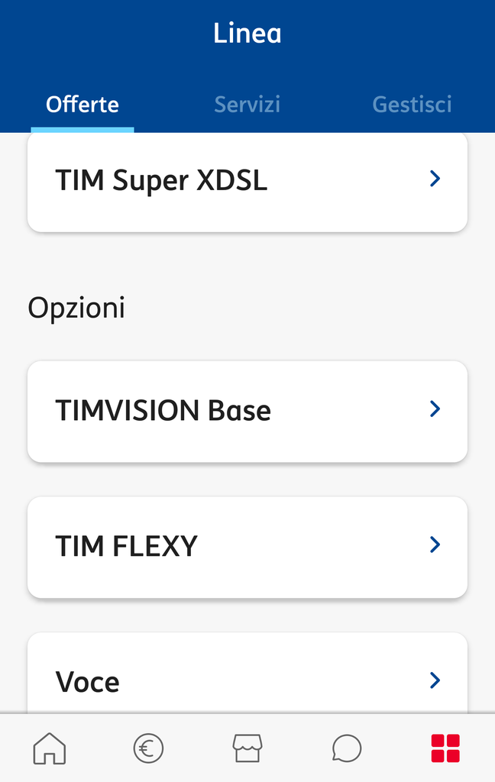Switch to the Offerte tab

coord(82,105)
